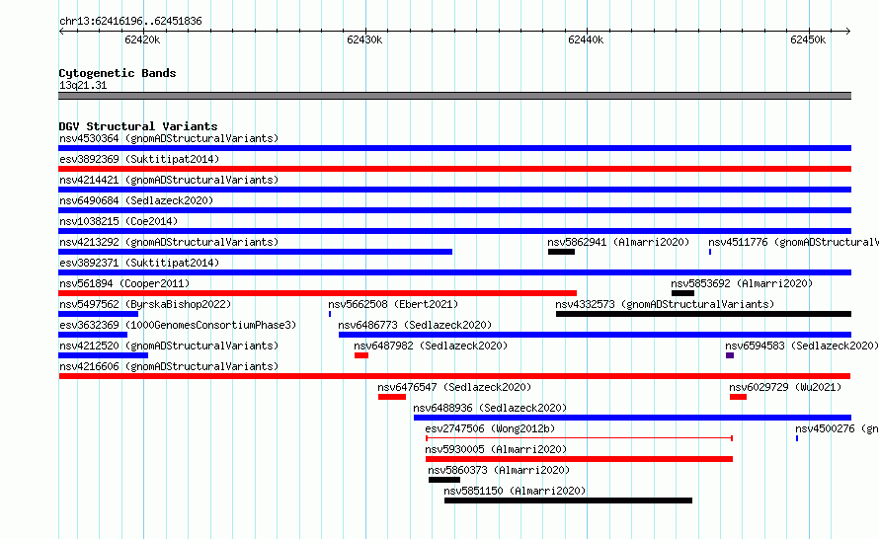Open esv3632369 1000GenomesConsortiumPhase3 label

click(178, 325)
